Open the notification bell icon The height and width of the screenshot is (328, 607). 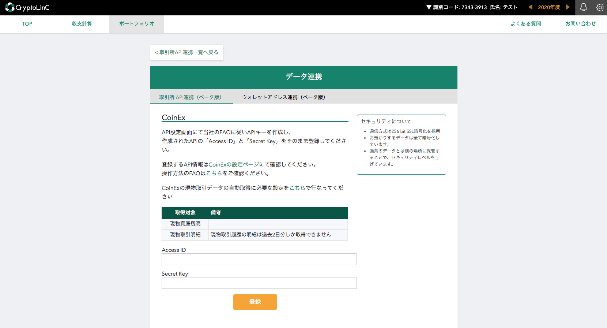[584, 7]
